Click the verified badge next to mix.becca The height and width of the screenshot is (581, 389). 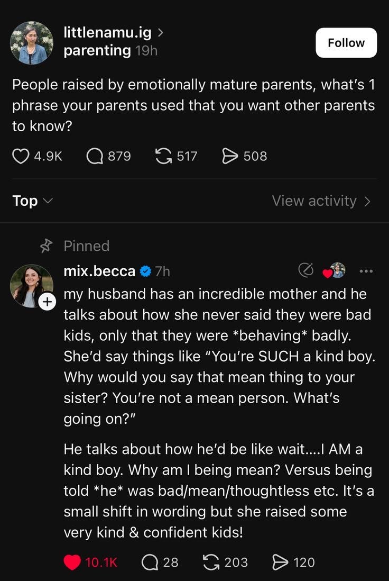[145, 271]
